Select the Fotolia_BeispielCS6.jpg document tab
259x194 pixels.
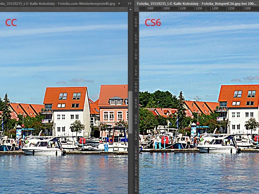pos(197,4)
